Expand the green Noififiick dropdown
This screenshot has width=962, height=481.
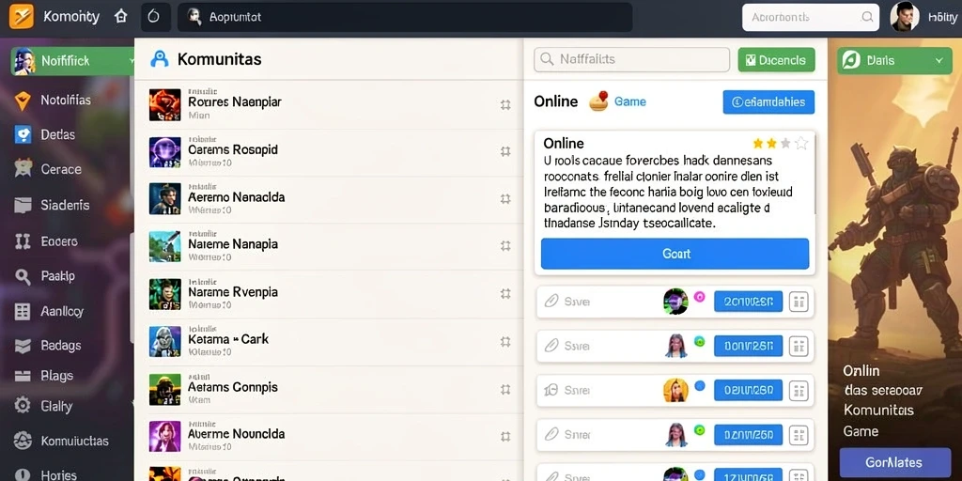[72, 61]
